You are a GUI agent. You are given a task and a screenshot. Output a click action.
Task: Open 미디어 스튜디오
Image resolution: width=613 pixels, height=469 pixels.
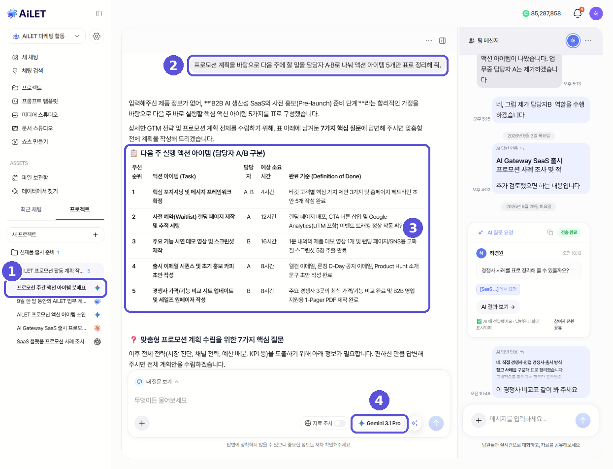[x=34, y=114]
